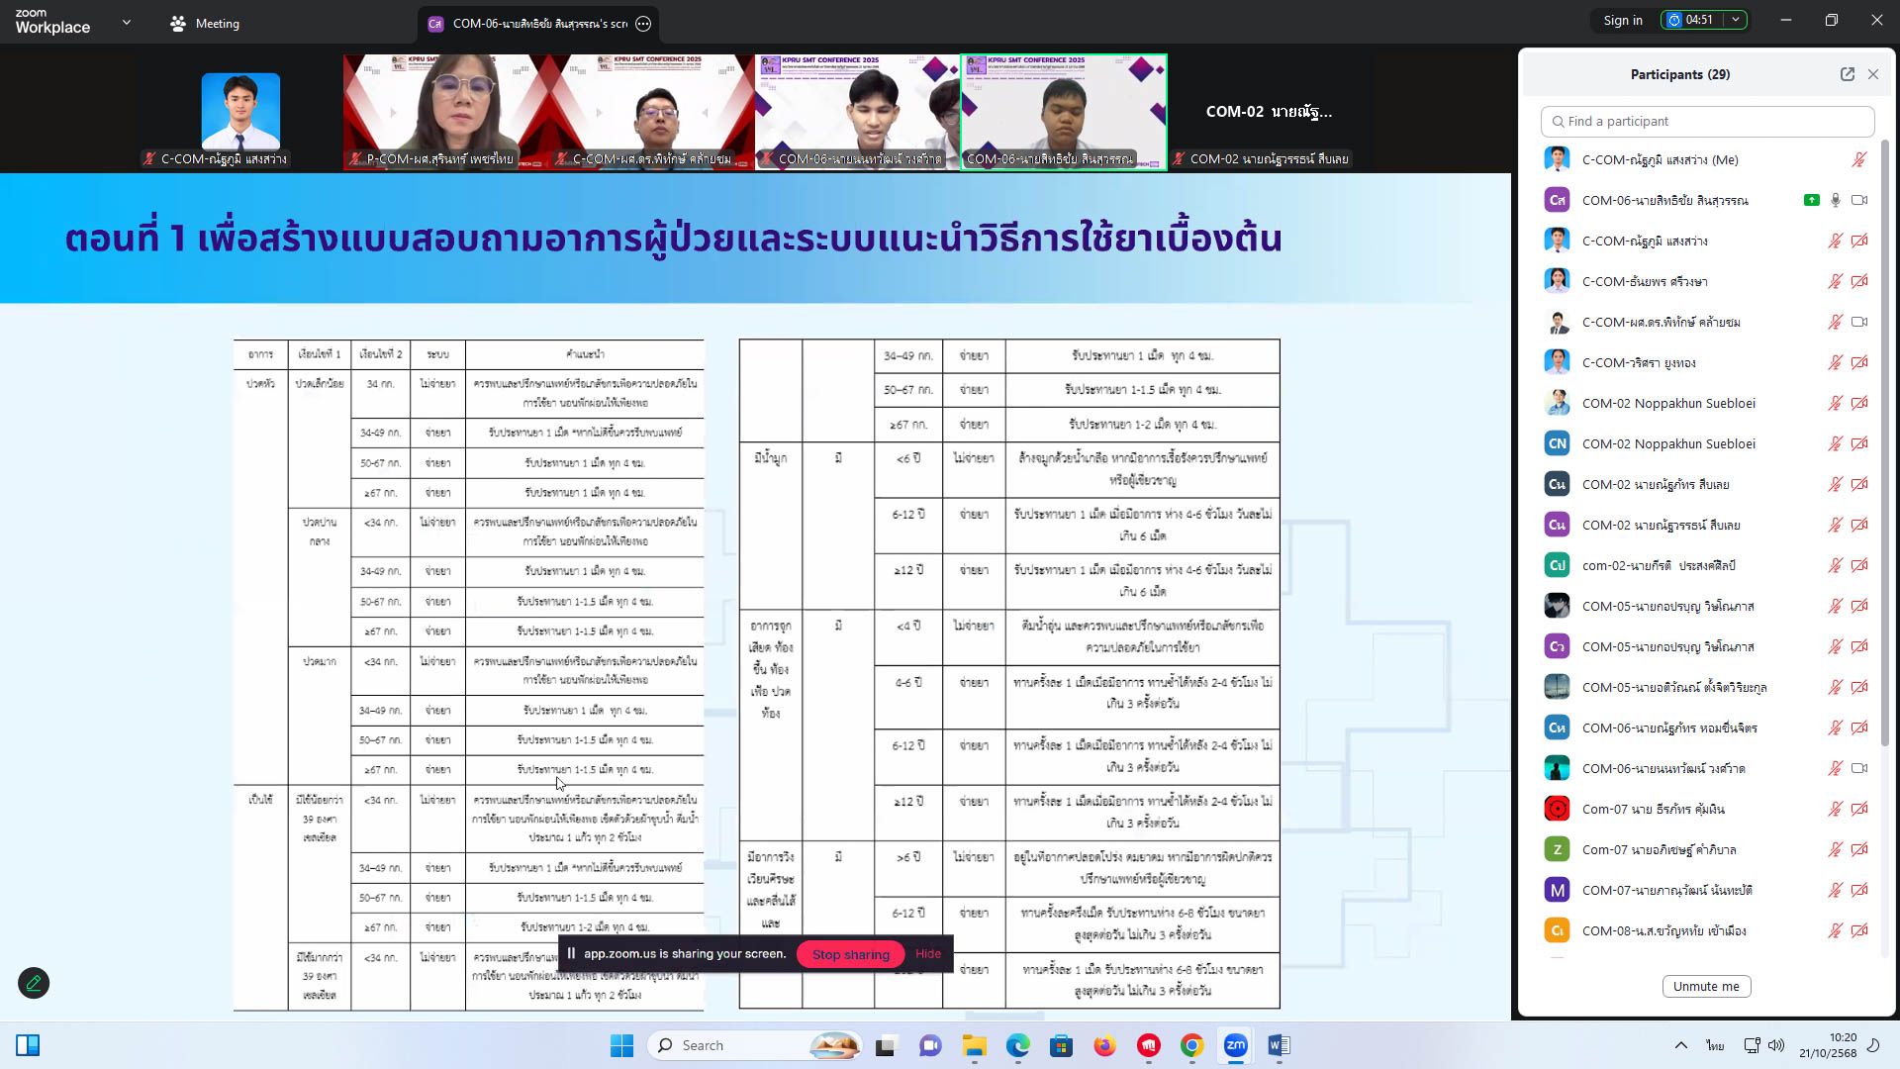Click the annotation pencil icon
This screenshot has height=1069, width=1900.
coord(34,983)
